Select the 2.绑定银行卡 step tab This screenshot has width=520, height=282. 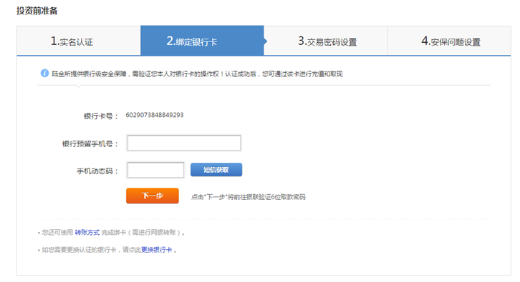pyautogui.click(x=202, y=41)
